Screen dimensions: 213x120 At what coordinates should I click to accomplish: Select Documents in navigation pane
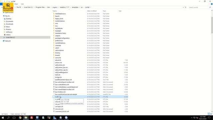10,21
